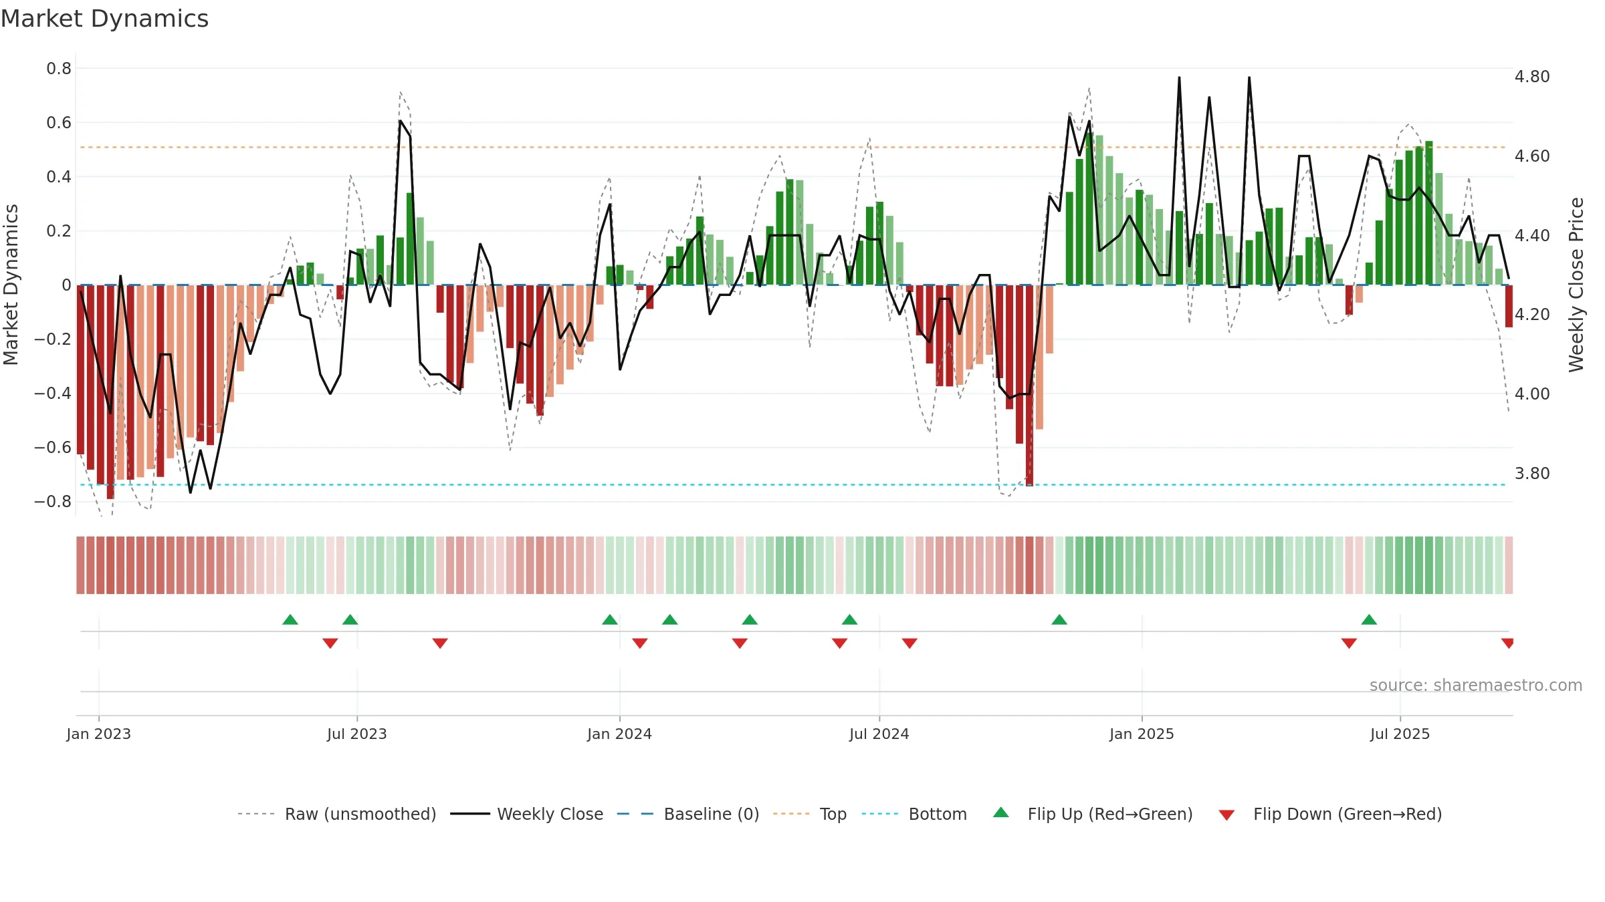Click the Jan 2025 x-axis label

click(x=1142, y=734)
